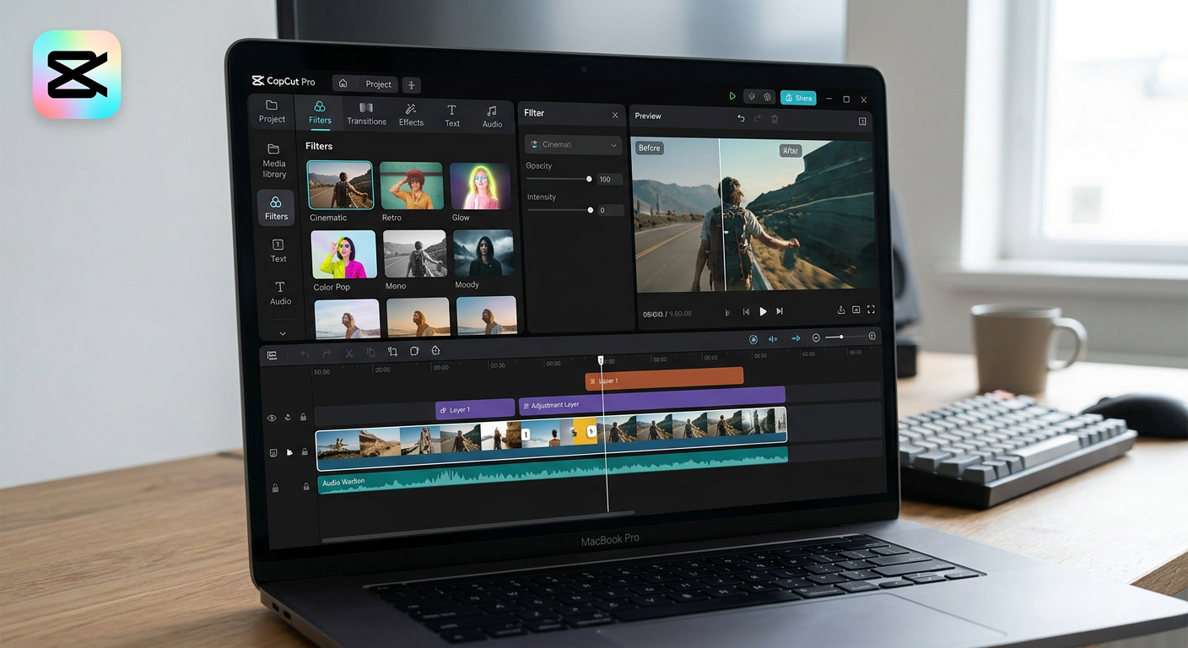Adjust the Opacity slider in the Filter panel

[x=588, y=179]
